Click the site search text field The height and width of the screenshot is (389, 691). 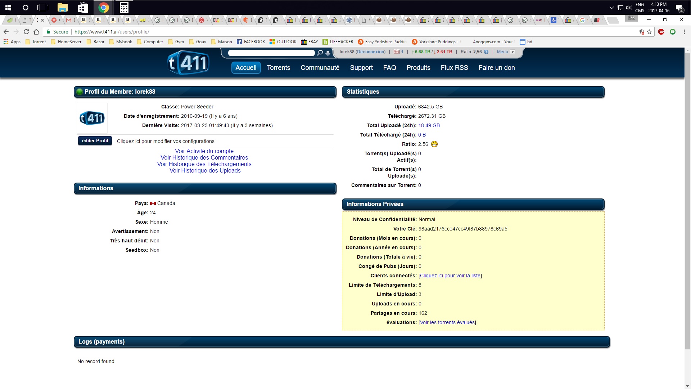click(x=271, y=53)
